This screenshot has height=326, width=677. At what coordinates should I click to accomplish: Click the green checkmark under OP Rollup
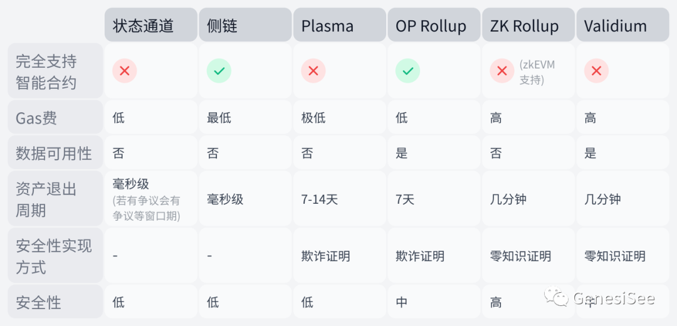point(407,71)
